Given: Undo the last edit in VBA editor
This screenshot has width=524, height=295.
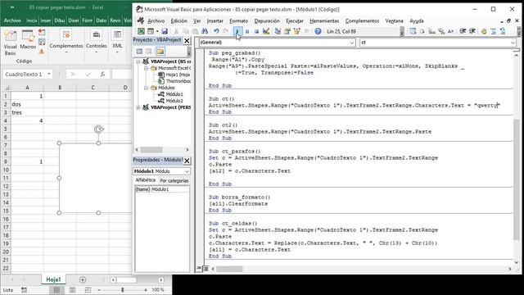Looking at the screenshot, I should (216, 31).
